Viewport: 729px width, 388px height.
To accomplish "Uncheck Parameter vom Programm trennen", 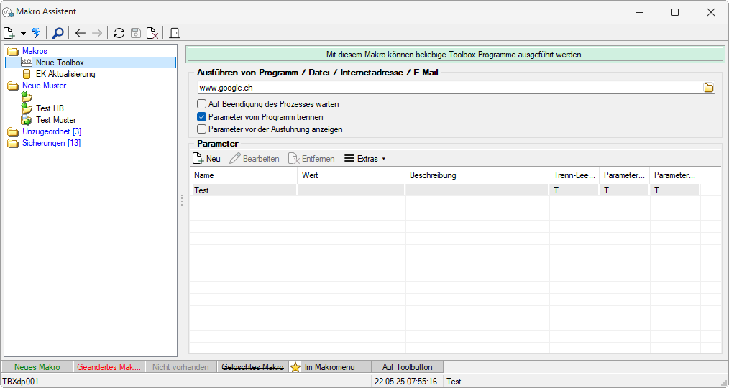I will point(202,116).
